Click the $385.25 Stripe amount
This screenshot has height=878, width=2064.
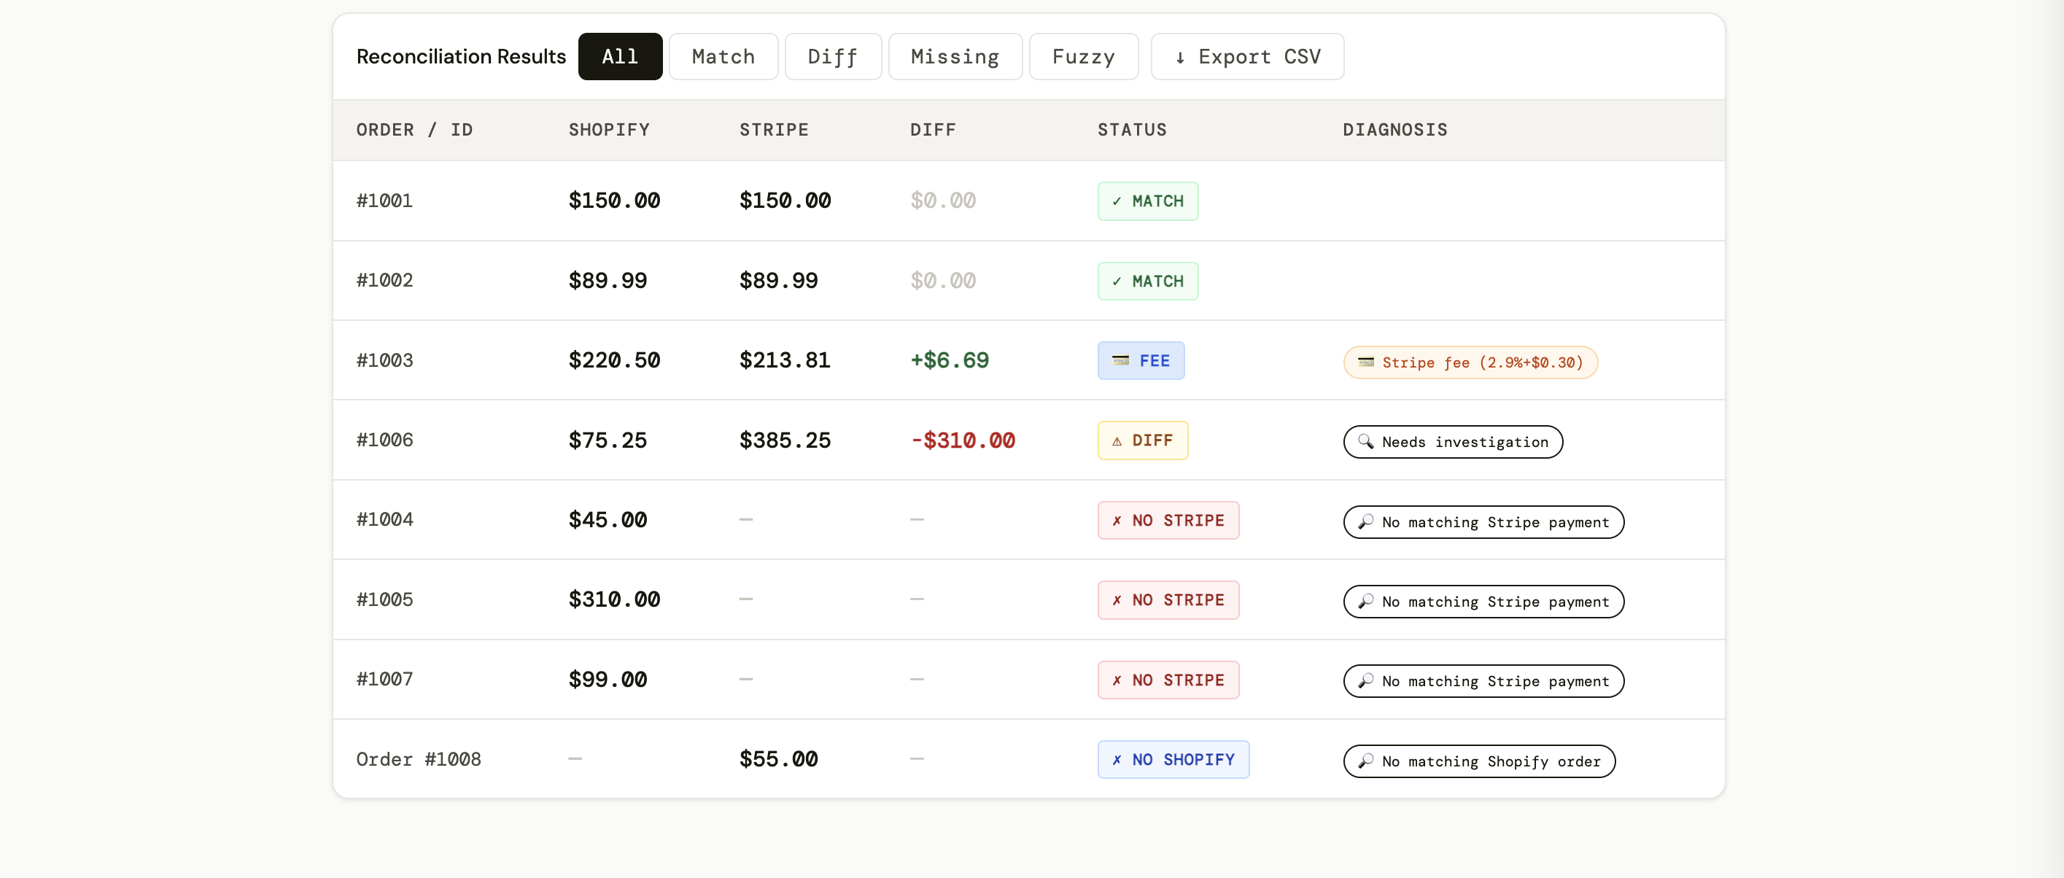pos(785,440)
